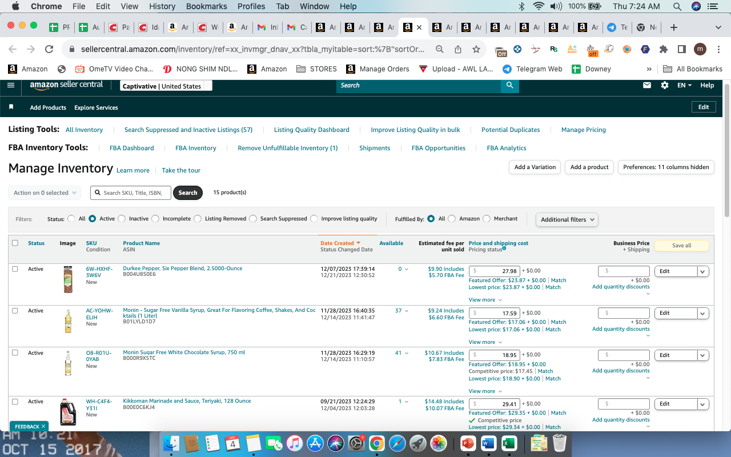The width and height of the screenshot is (731, 457).
Task: Toggle the Chrome side panel icon
Action: pos(682,49)
